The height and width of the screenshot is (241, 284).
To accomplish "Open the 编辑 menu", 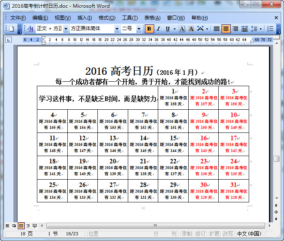I will coord(40,18).
